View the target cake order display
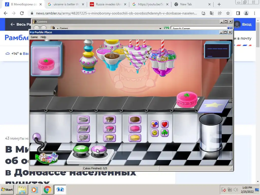The image size is (260, 195). tap(46, 59)
